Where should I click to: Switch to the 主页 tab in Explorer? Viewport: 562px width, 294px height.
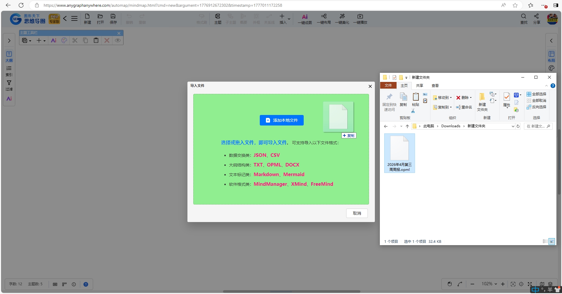tap(404, 85)
